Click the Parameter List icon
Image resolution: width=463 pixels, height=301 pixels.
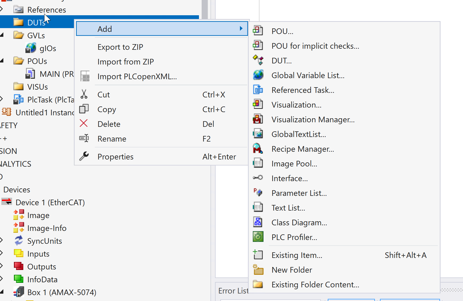pyautogui.click(x=258, y=193)
